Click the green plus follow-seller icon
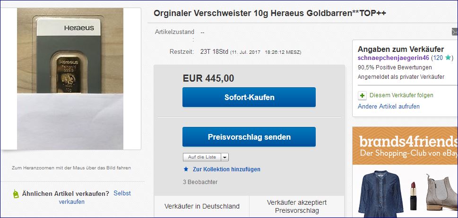This screenshot has width=458, height=218. tap(362, 96)
